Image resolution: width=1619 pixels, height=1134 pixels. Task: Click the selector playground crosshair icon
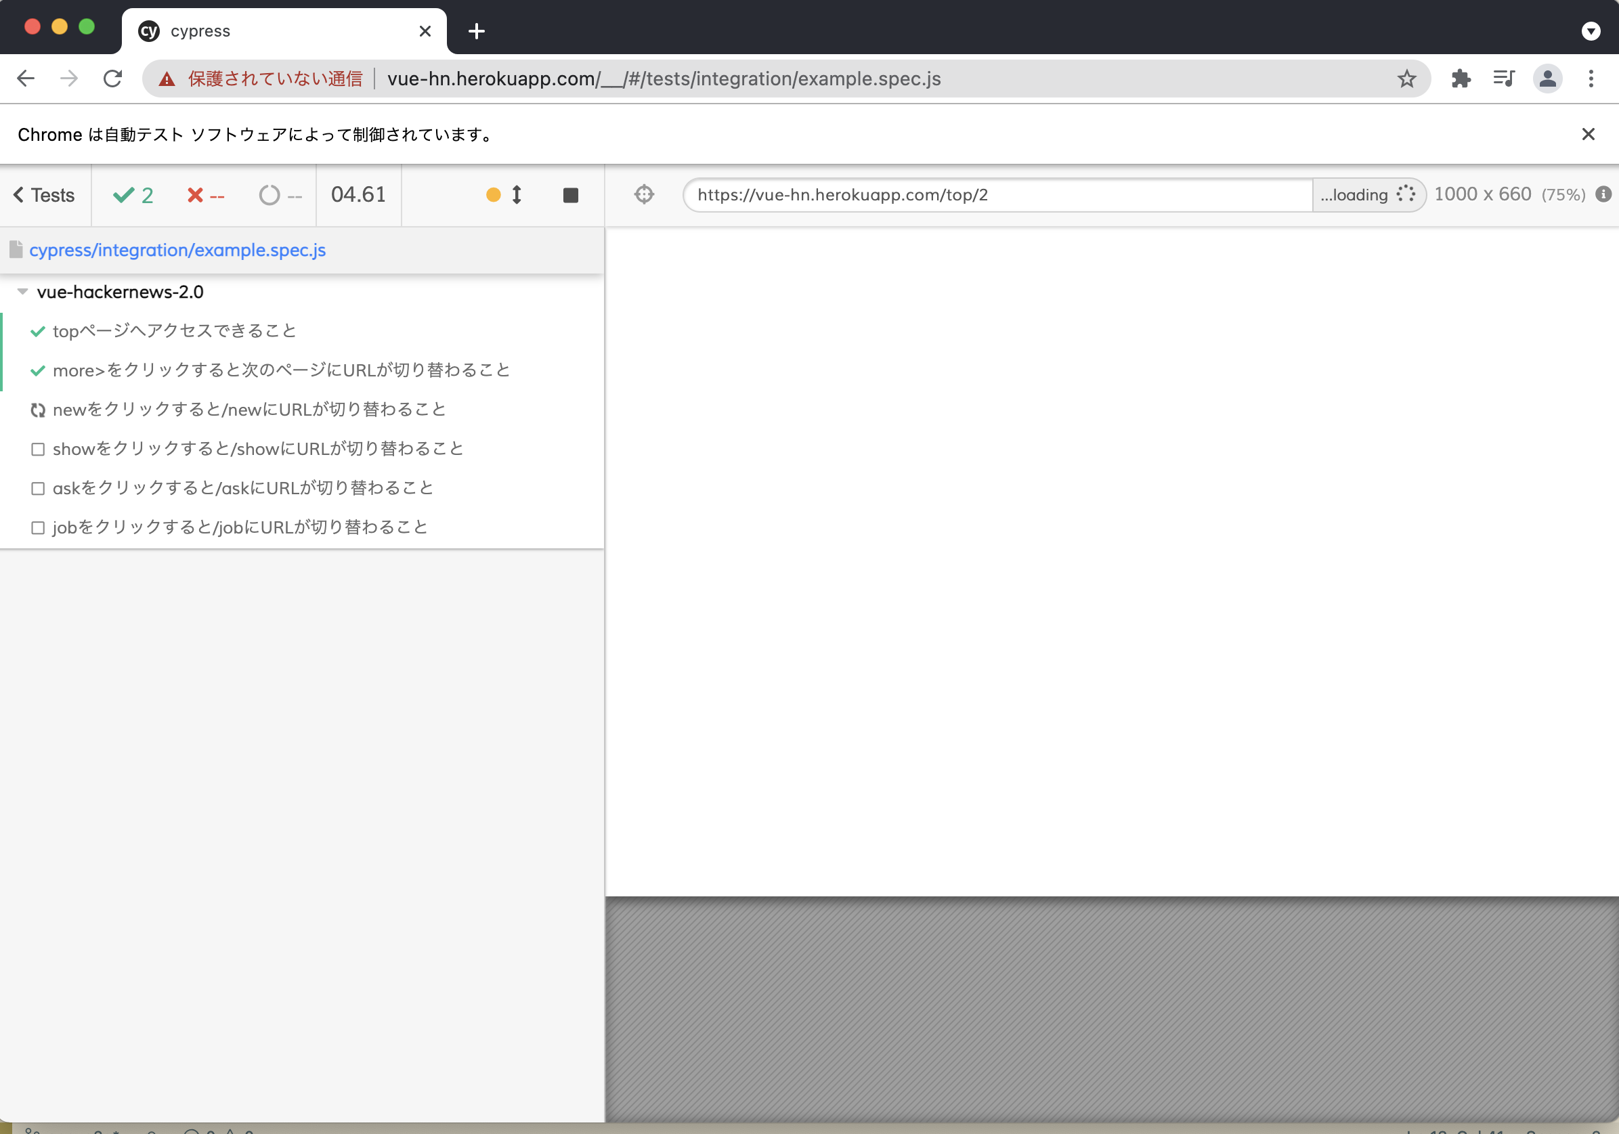pyautogui.click(x=644, y=195)
